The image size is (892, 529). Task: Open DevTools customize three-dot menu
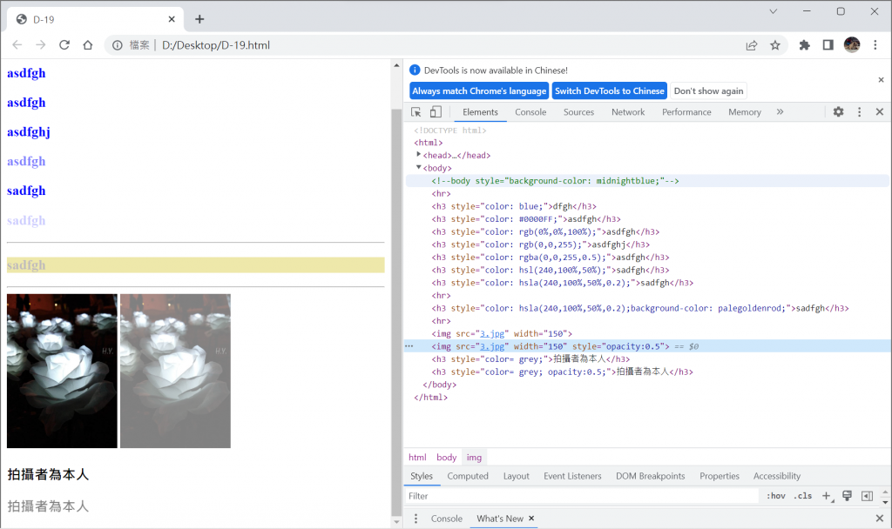859,112
